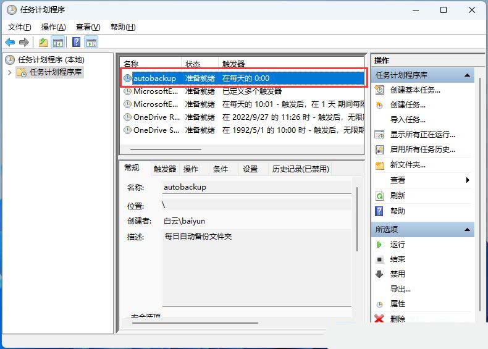The height and width of the screenshot is (349, 488).
Task: Select the OneDrive R... task row
Action: (x=243, y=117)
